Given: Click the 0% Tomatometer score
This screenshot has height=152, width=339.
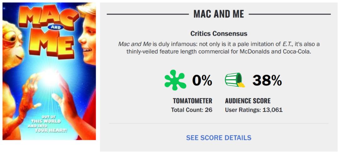Looking at the screenshot, I should (x=202, y=81).
